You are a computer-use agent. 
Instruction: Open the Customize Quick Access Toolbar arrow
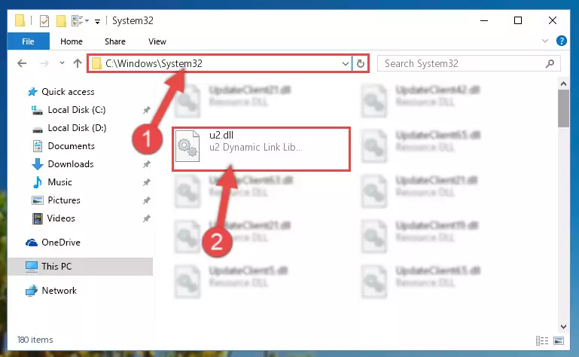click(97, 21)
